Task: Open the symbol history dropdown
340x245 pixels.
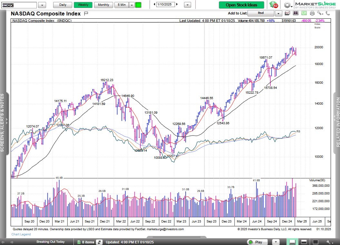Action: (42, 5)
